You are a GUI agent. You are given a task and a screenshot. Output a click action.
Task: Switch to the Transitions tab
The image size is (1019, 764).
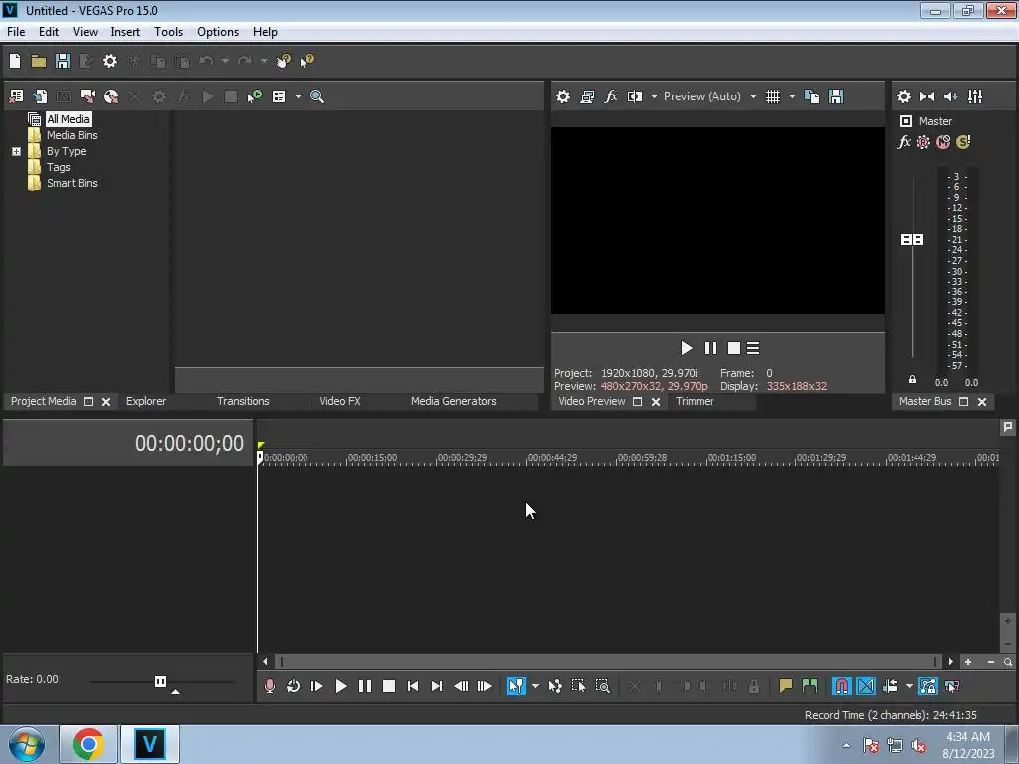tap(243, 402)
